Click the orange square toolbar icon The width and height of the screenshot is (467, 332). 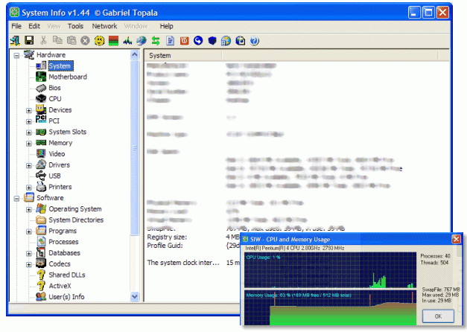(185, 41)
